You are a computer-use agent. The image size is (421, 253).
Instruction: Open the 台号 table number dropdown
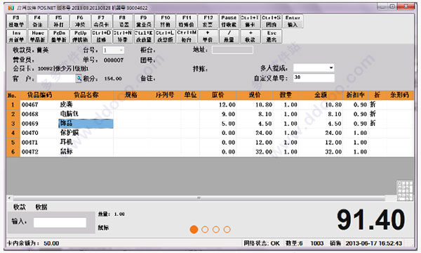[121, 50]
